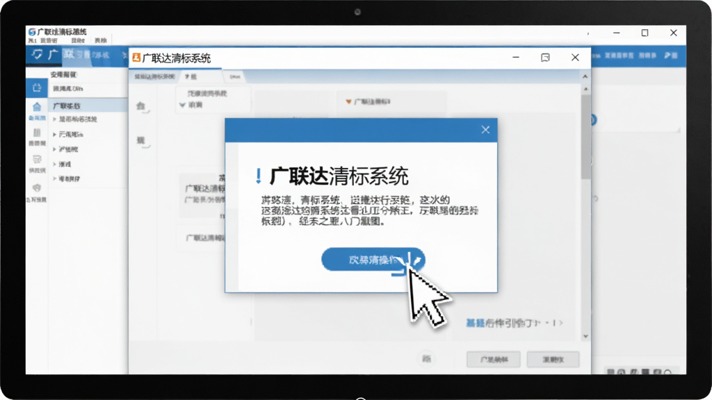Open the third item in the main window menu bar
Screen dimensions: 712x400
click(78, 40)
